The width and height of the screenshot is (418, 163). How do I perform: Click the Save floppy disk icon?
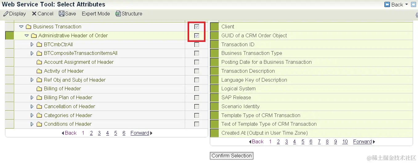(x=62, y=14)
